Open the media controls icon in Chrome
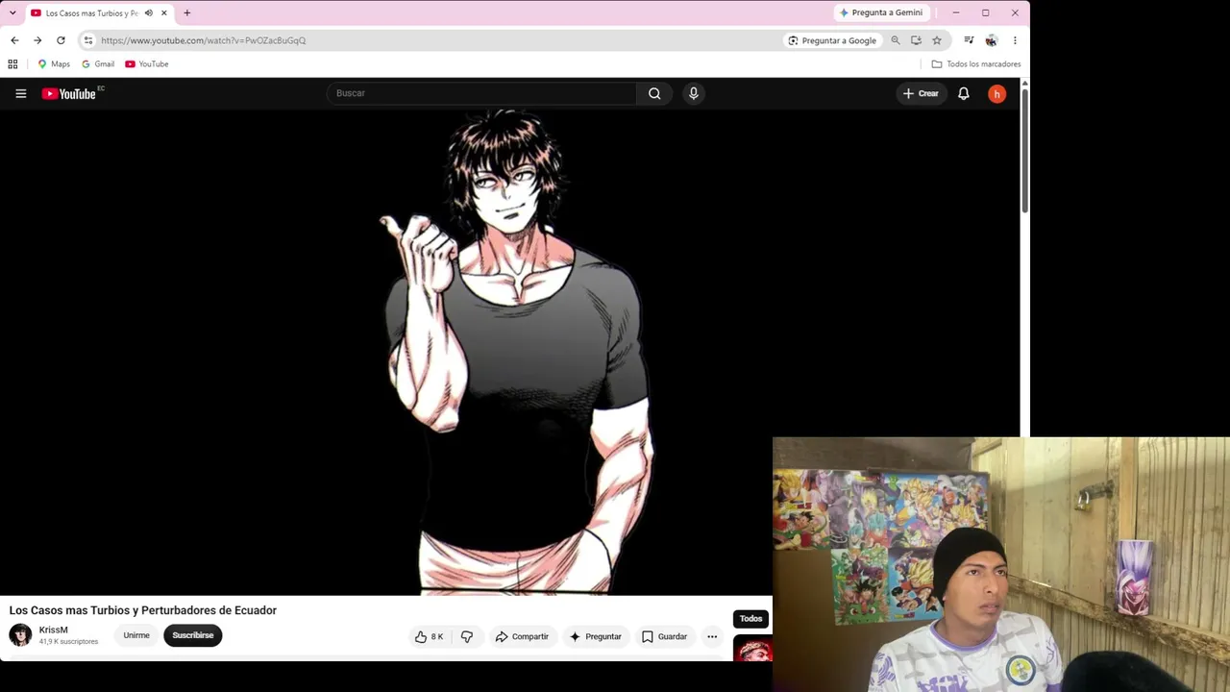1230x692 pixels. point(969,40)
